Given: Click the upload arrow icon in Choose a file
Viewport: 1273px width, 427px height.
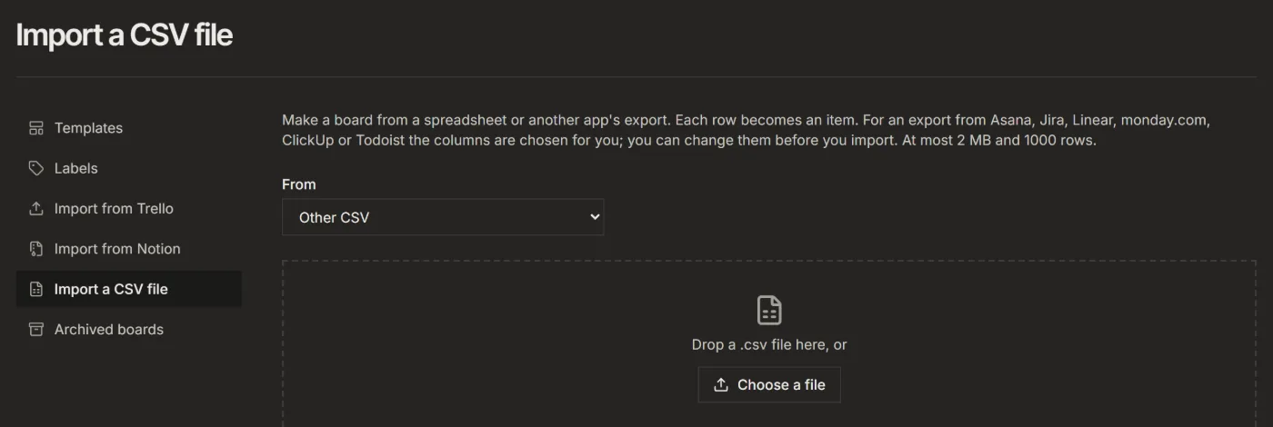Looking at the screenshot, I should 721,384.
